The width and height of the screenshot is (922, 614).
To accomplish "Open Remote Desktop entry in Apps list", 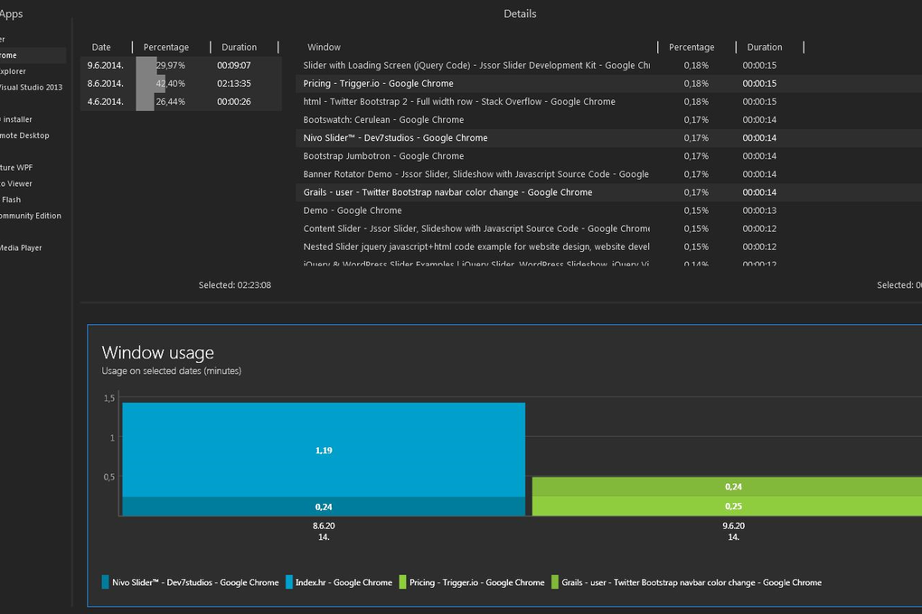I will tap(24, 135).
